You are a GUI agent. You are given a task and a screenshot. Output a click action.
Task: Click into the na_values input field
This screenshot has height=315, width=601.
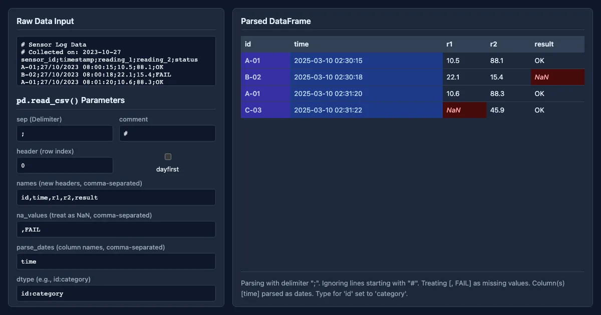coord(116,229)
